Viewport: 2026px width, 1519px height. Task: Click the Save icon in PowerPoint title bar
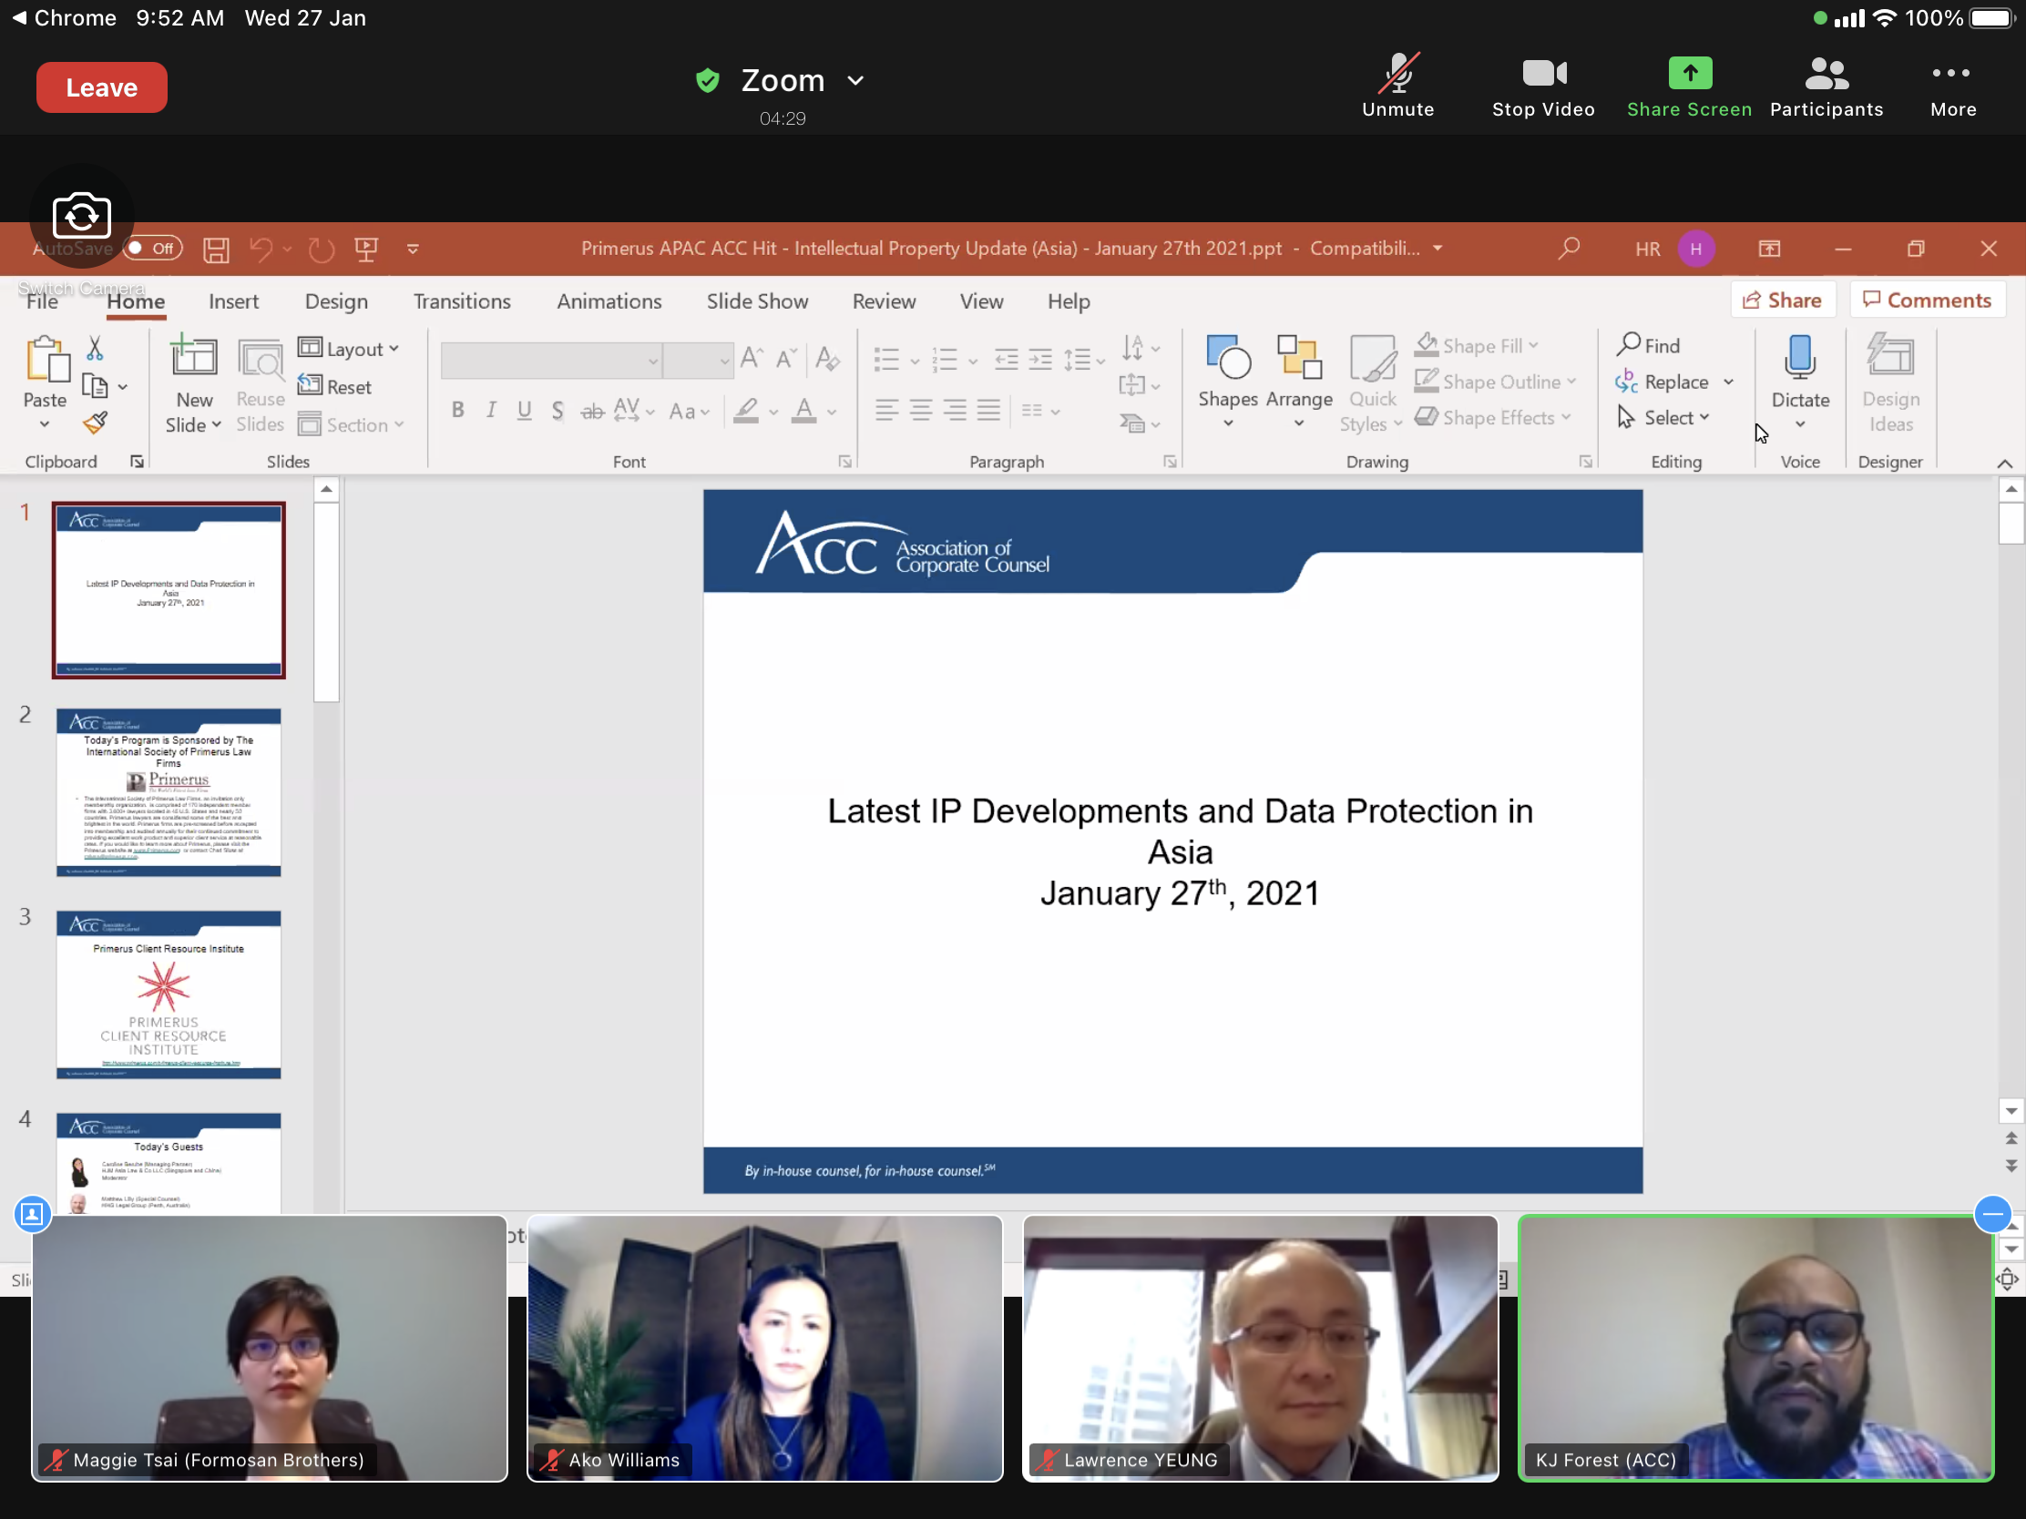(216, 249)
